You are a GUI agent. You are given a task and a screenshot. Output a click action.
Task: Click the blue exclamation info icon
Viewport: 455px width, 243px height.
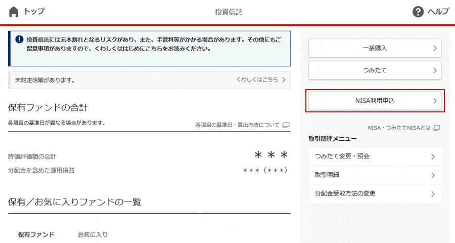point(19,39)
